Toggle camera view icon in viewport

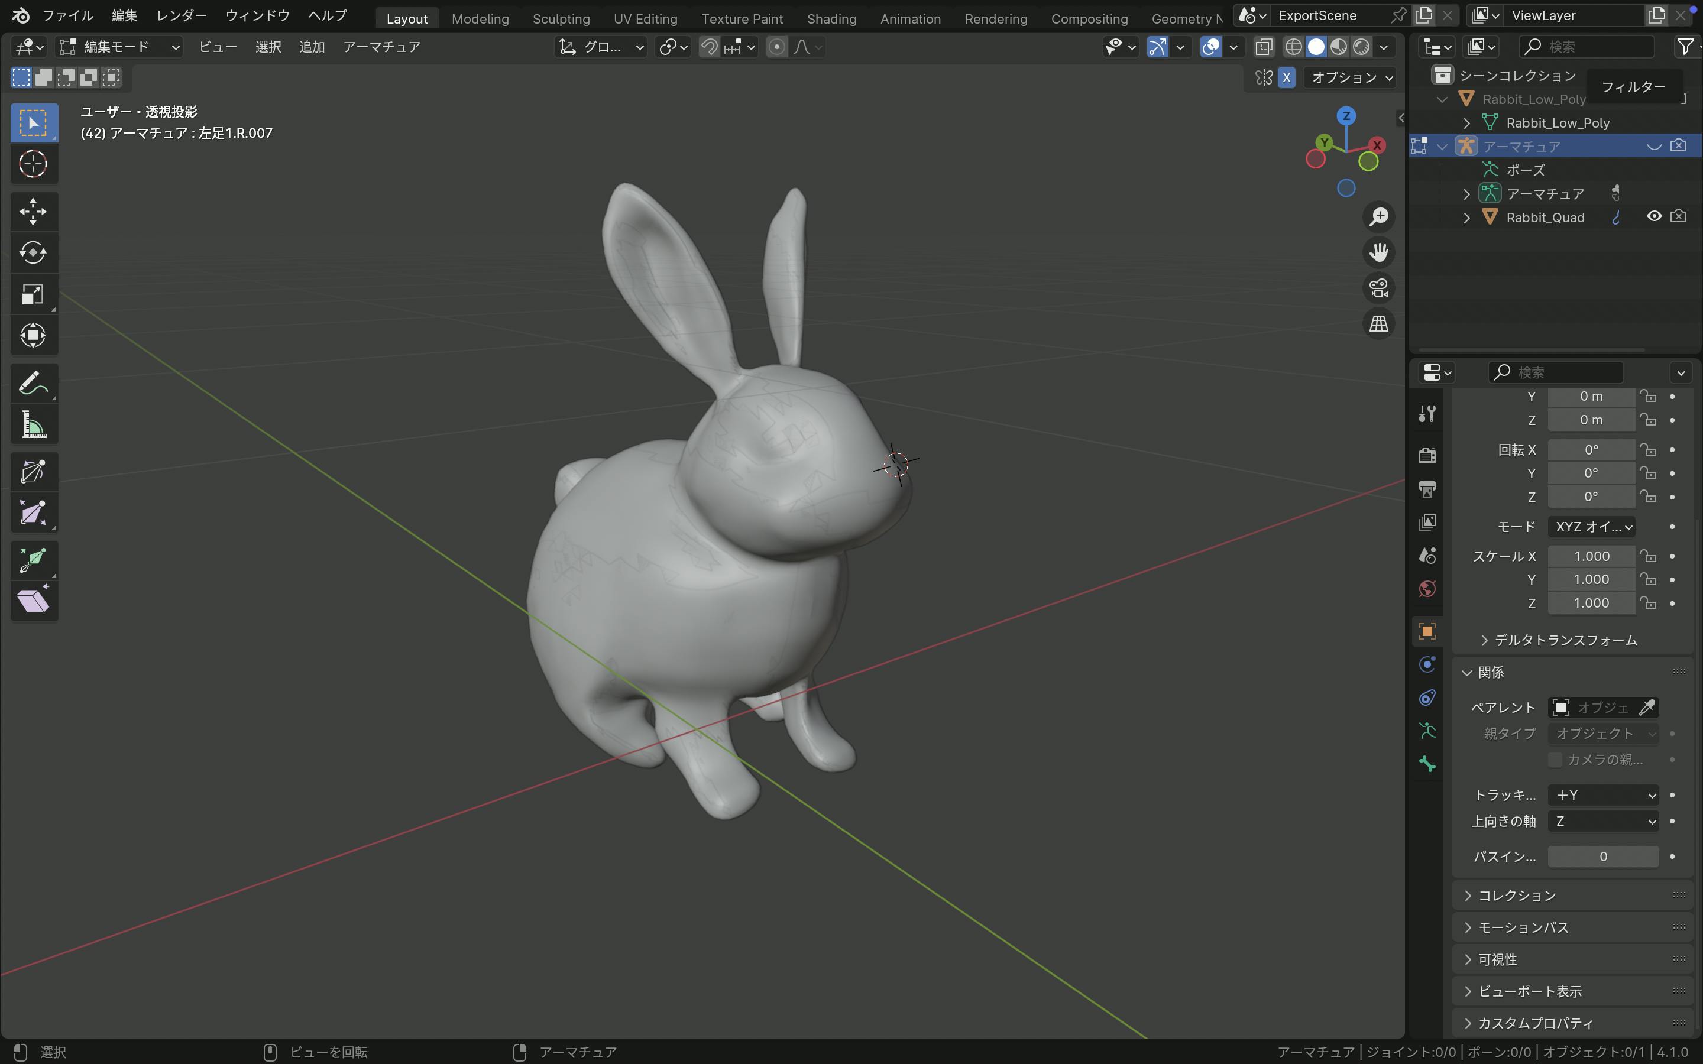(1378, 288)
